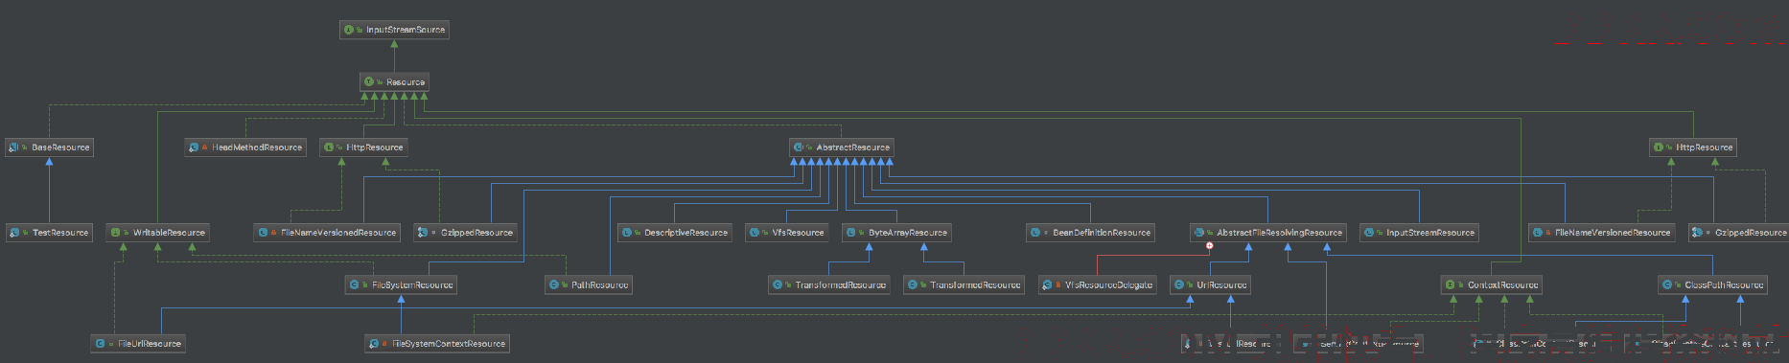Select the UrlResource label text
This screenshot has height=363, width=1789.
coord(1221,285)
